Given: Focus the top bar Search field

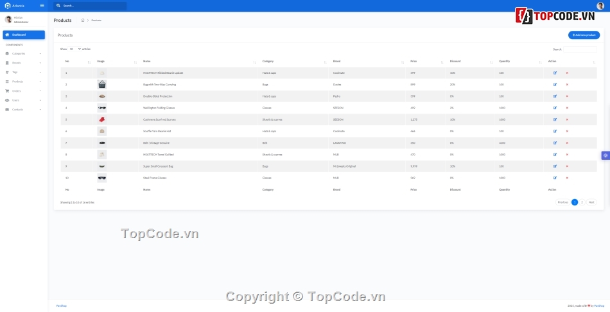Looking at the screenshot, I should [x=94, y=6].
